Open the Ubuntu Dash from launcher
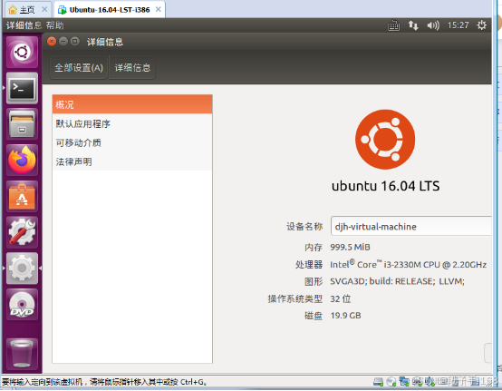 point(22,52)
